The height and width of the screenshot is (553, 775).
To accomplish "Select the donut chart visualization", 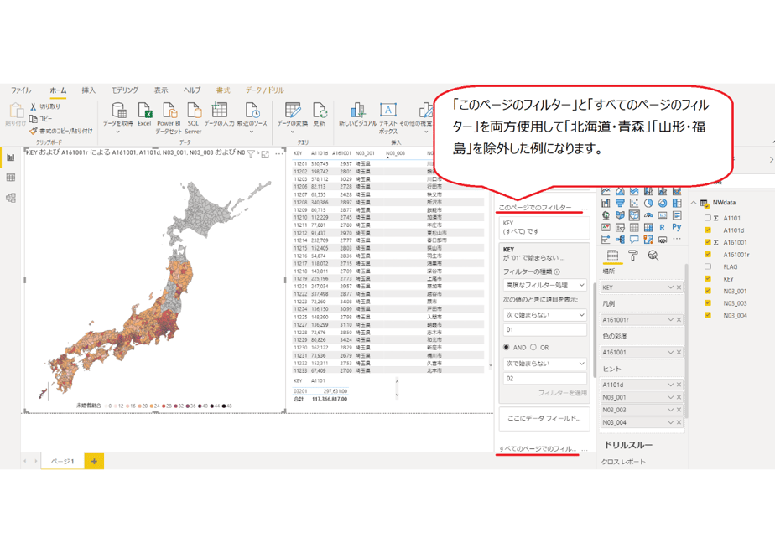I will tap(663, 203).
